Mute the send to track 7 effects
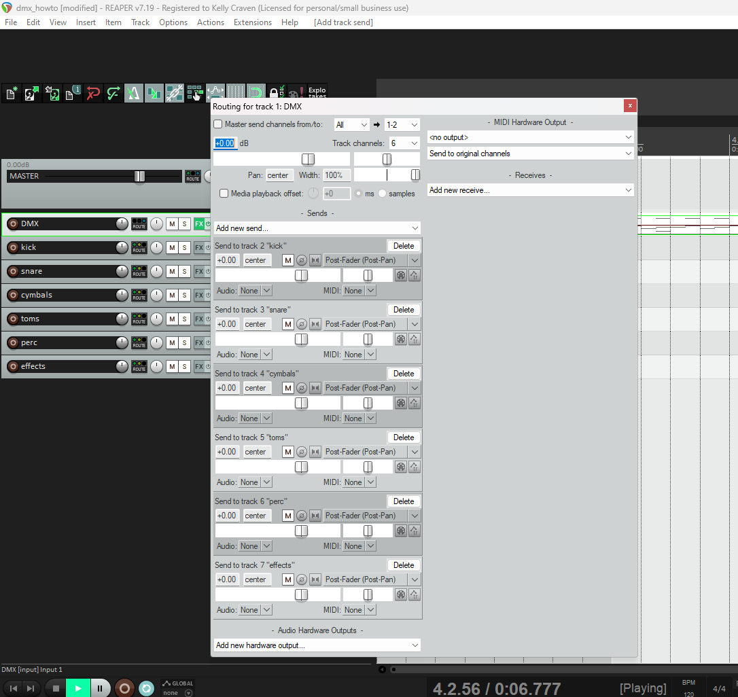Viewport: 738px width, 697px height. pyautogui.click(x=288, y=579)
